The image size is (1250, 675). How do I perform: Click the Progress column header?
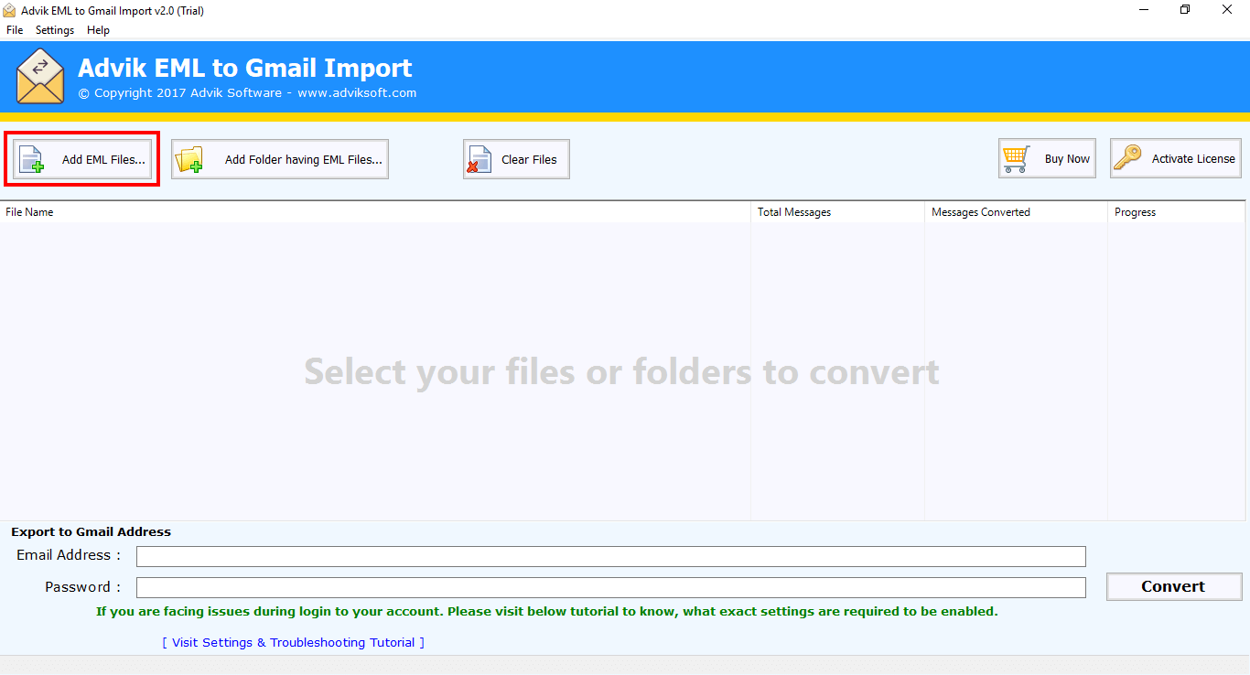coord(1176,212)
